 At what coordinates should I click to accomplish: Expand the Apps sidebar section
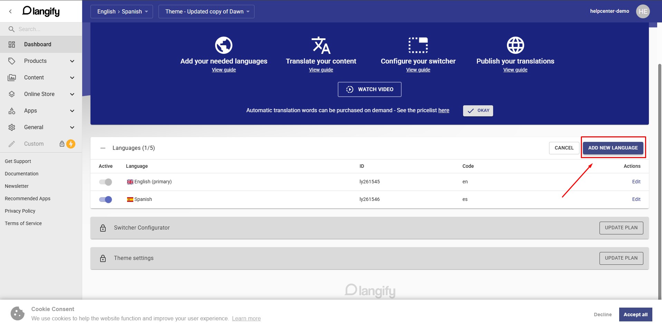click(x=41, y=110)
